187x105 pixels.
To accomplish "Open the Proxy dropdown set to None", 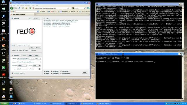I will coord(37,66).
